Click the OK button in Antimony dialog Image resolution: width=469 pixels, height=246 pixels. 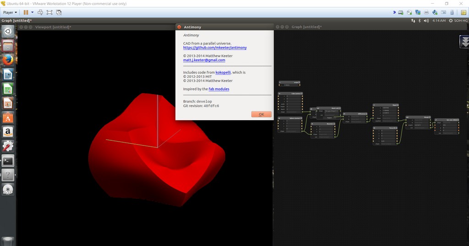[x=261, y=114]
